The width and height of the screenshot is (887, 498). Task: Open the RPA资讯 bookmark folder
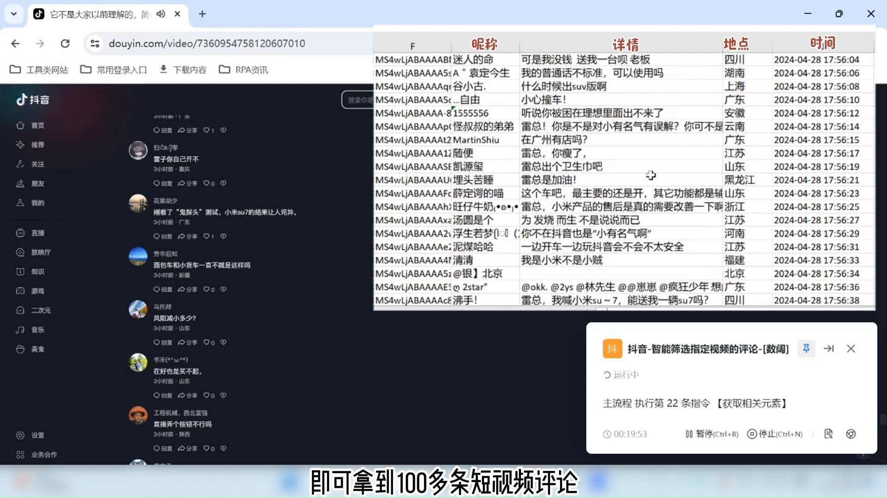tap(243, 70)
